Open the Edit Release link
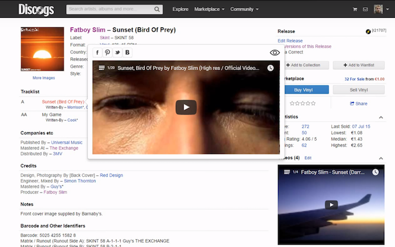This screenshot has width=395, height=247. click(x=290, y=41)
